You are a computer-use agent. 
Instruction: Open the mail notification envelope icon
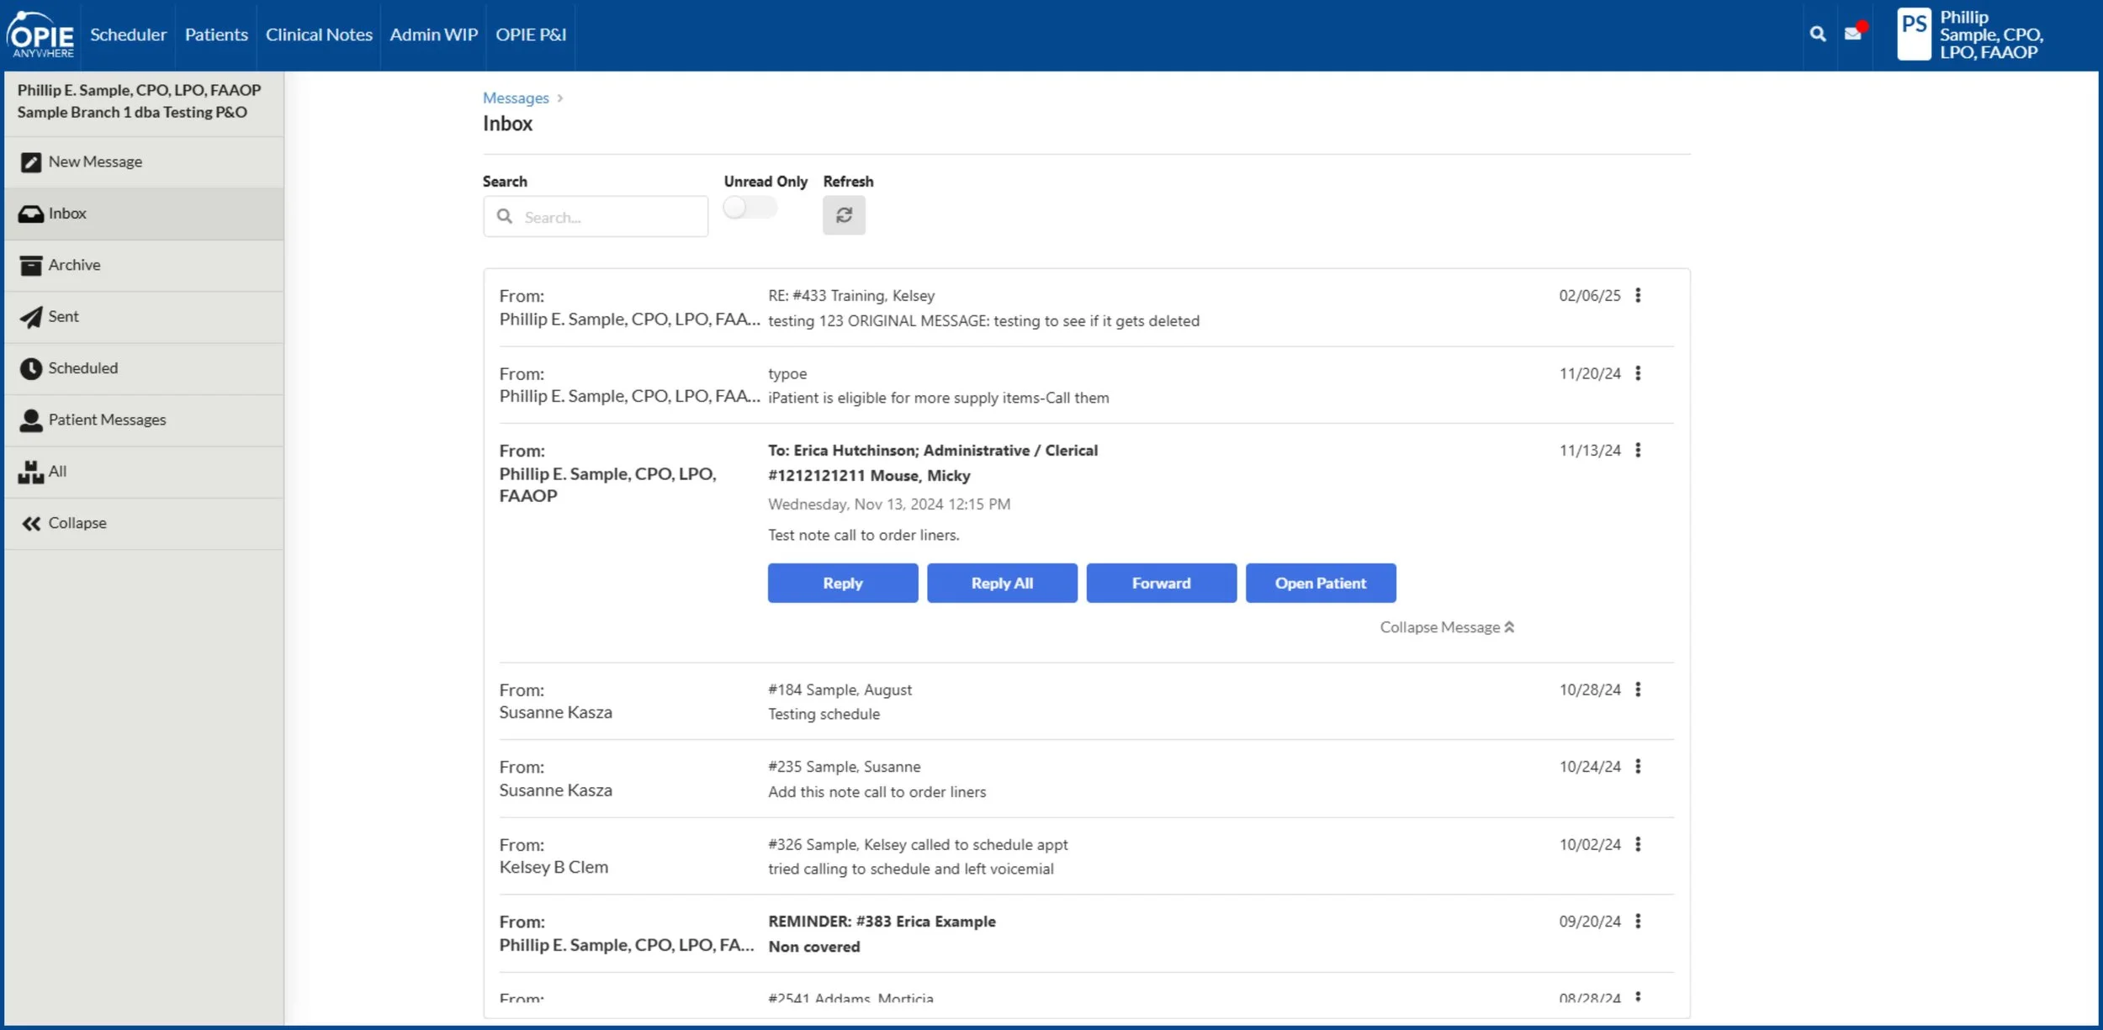(1853, 34)
